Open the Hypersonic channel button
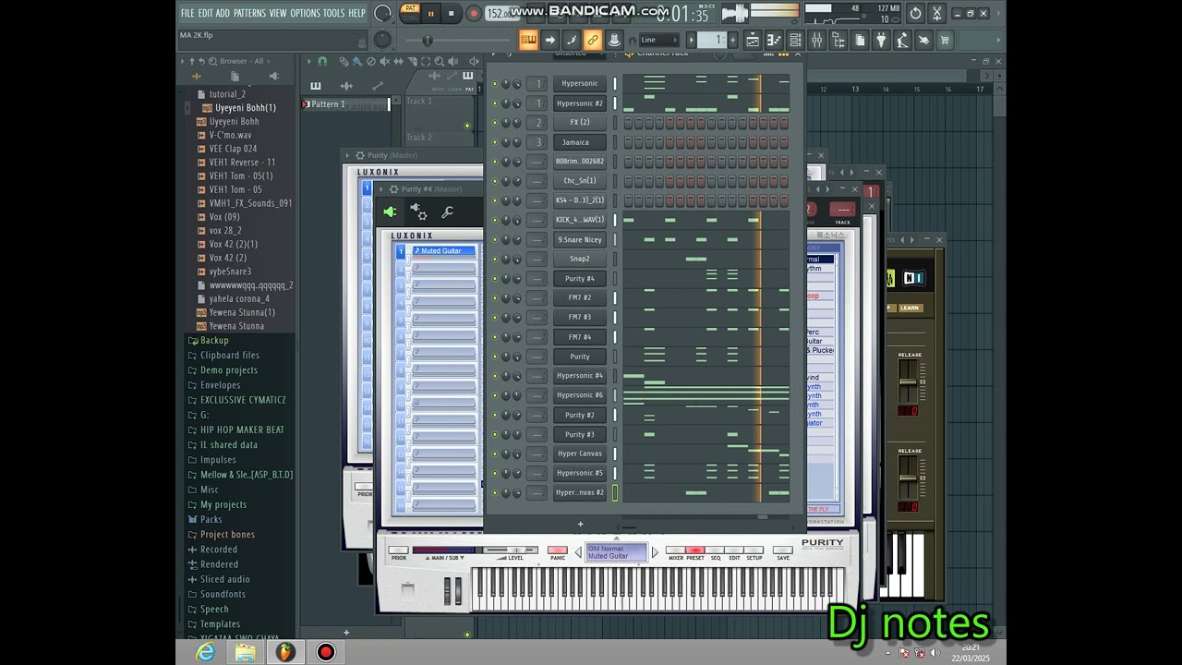Image resolution: width=1182 pixels, height=665 pixels. (580, 84)
